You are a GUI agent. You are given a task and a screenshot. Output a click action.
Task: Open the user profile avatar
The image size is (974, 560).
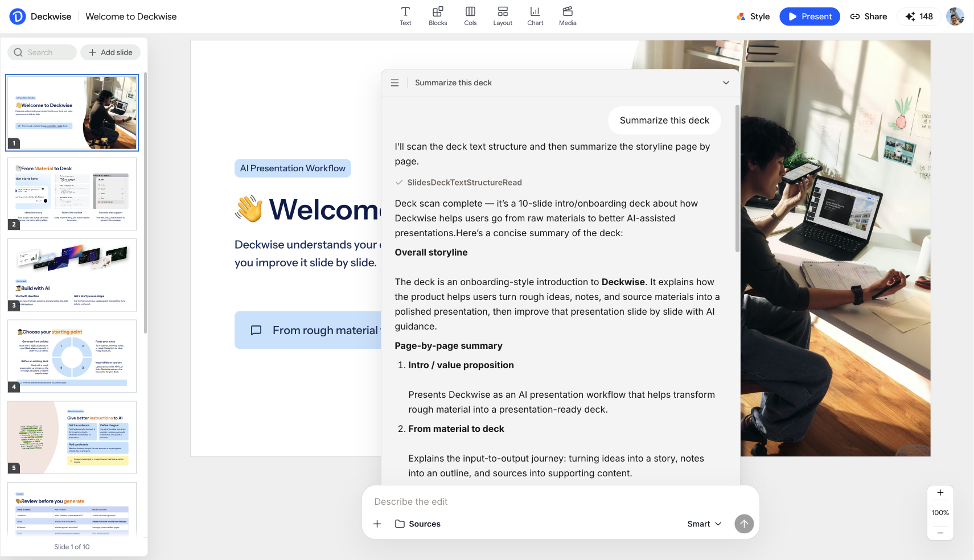pyautogui.click(x=955, y=17)
